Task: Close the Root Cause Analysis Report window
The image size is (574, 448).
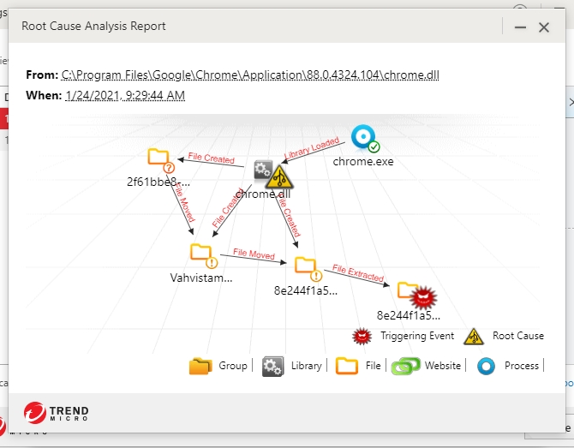Action: (544, 27)
